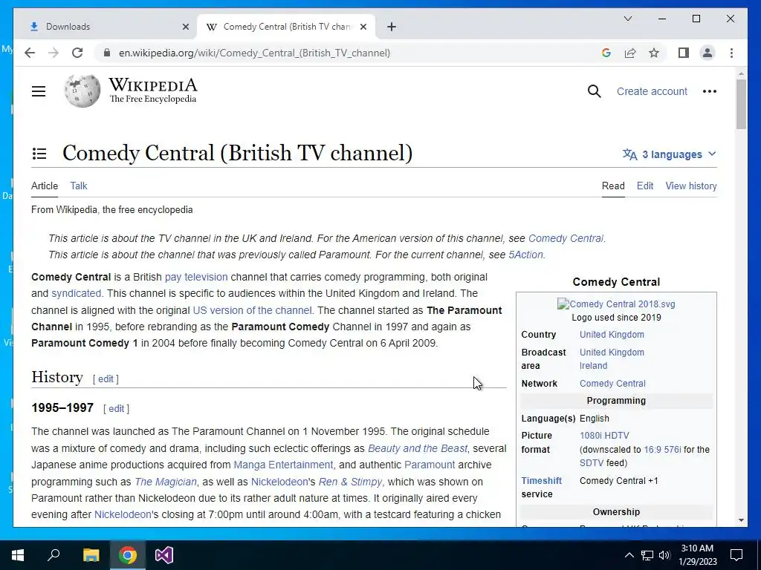Click the scrollbar down arrow
The width and height of the screenshot is (761, 570).
(x=741, y=520)
